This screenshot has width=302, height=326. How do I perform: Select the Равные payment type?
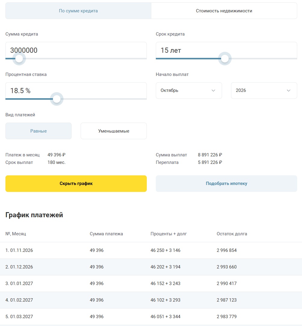click(39, 131)
